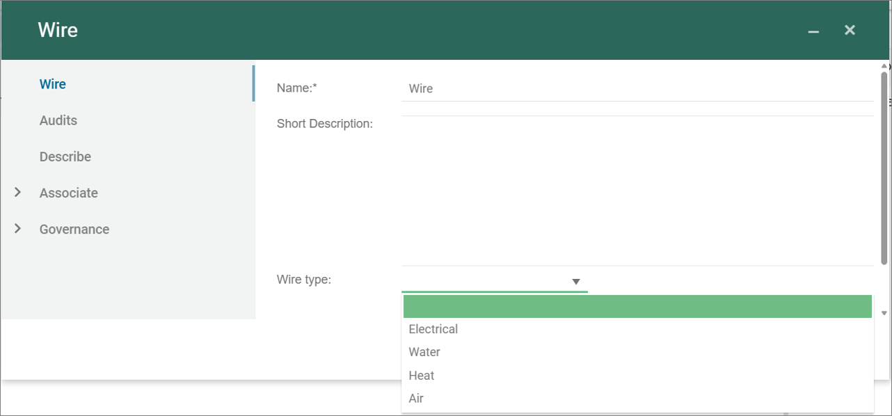Image resolution: width=892 pixels, height=416 pixels.
Task: Pick Heat from the dropdown options
Action: 422,376
